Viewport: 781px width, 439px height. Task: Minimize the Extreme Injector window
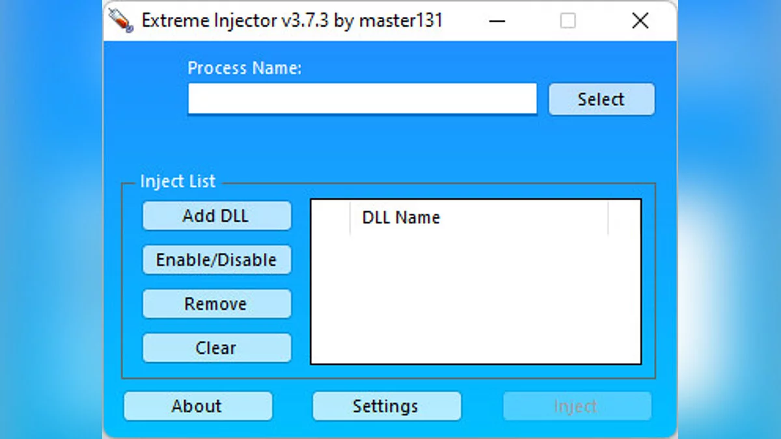tap(497, 21)
